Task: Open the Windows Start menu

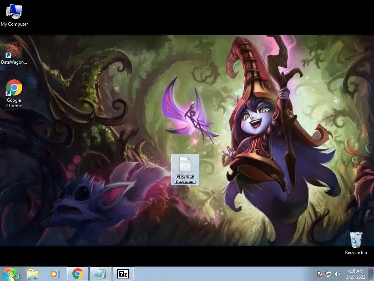Action: (x=11, y=274)
